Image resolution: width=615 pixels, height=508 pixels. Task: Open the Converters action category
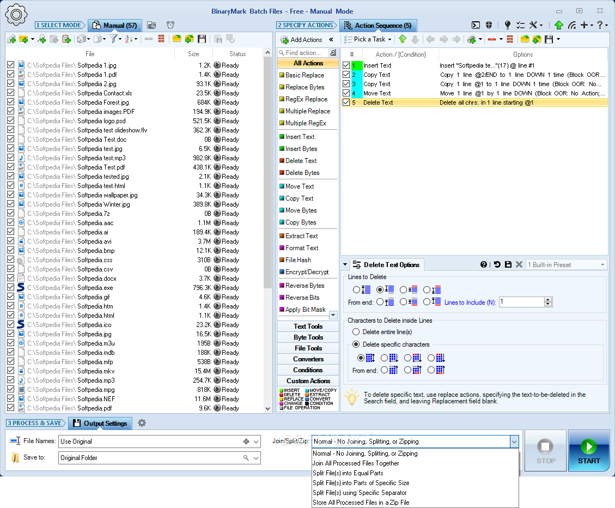(x=308, y=359)
